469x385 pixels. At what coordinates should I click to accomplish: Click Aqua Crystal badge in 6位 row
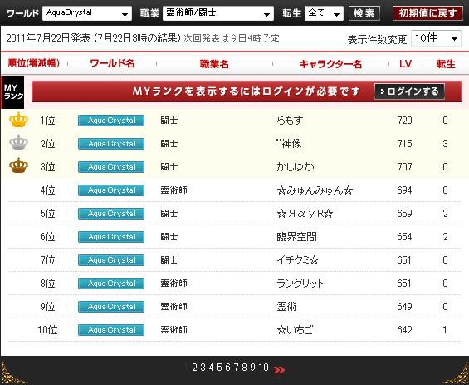click(111, 237)
